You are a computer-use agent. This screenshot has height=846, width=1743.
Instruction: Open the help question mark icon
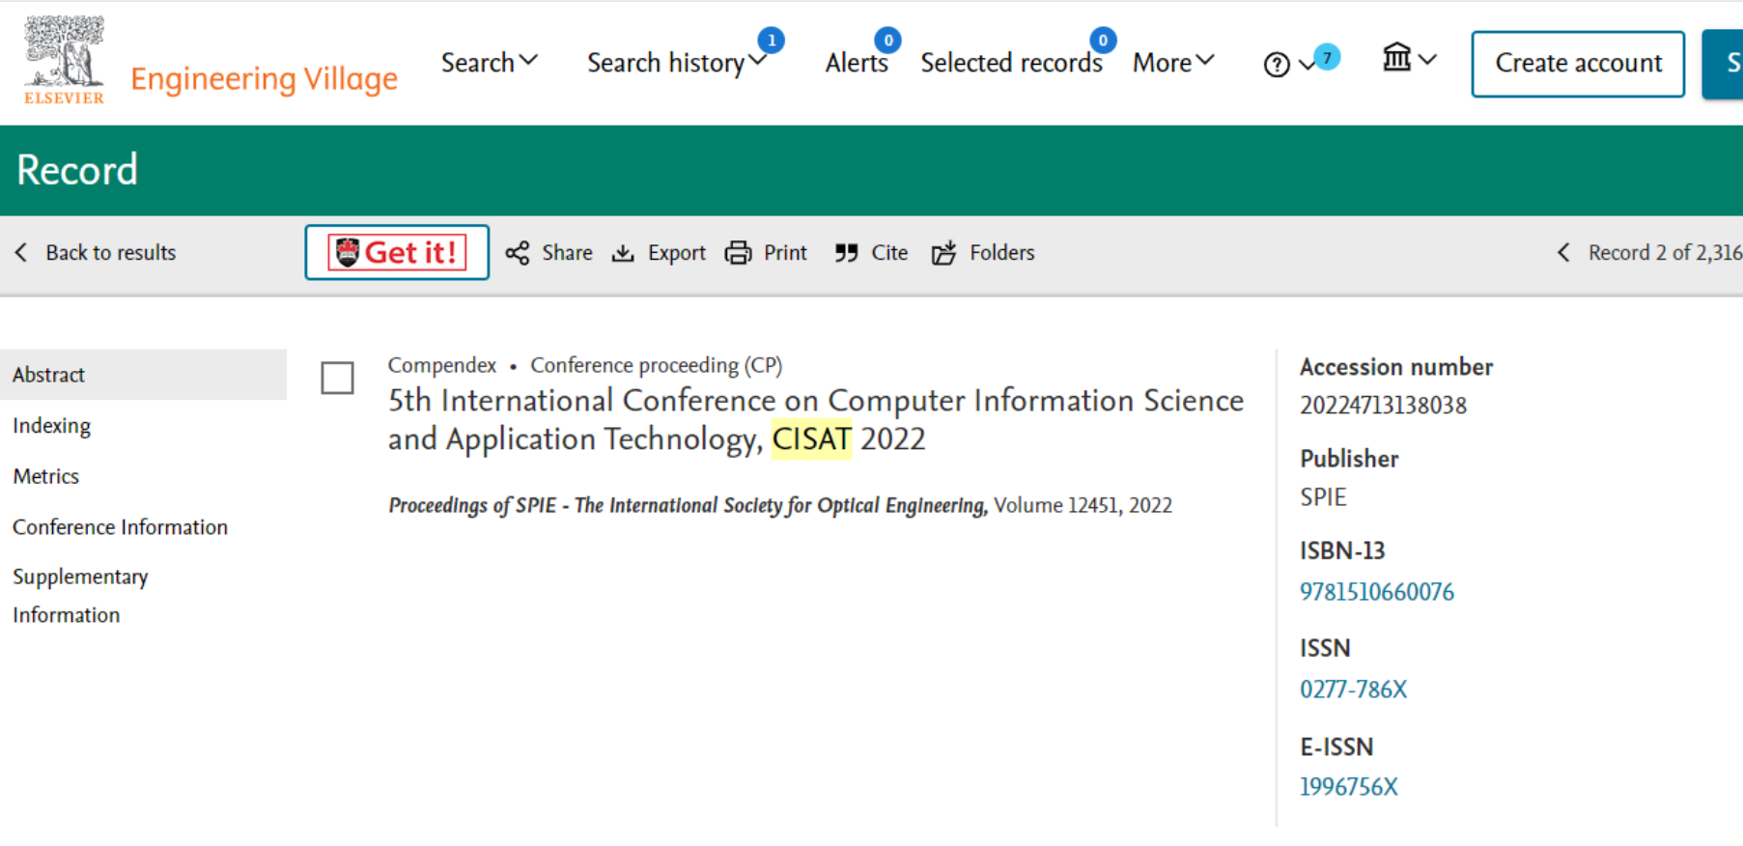tap(1277, 64)
